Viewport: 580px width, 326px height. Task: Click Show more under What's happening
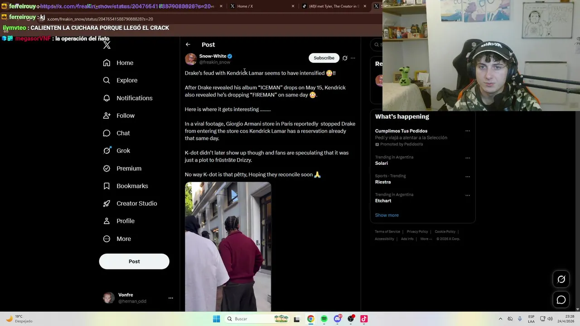pyautogui.click(x=387, y=215)
